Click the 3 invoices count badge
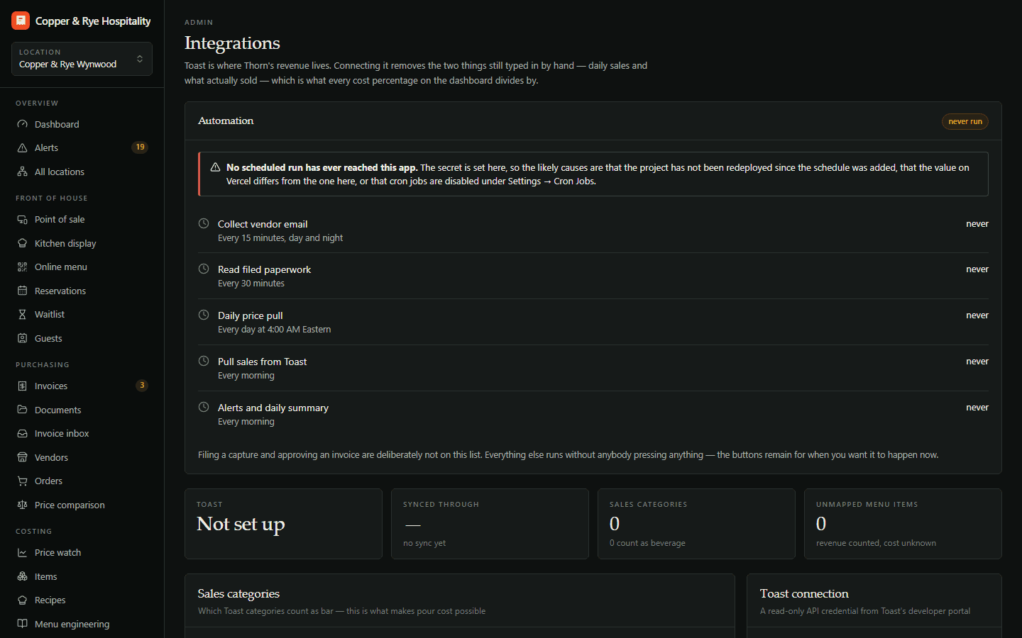The image size is (1022, 638). 142,386
